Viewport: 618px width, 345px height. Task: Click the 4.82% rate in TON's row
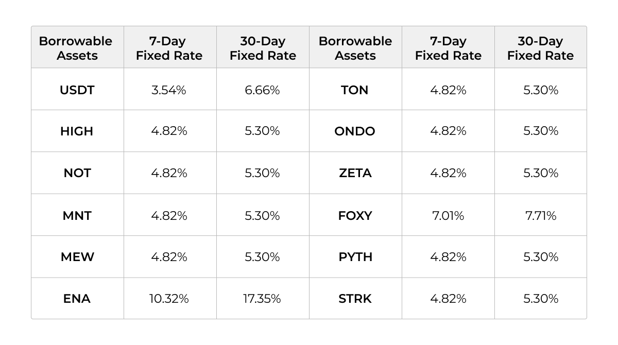448,90
